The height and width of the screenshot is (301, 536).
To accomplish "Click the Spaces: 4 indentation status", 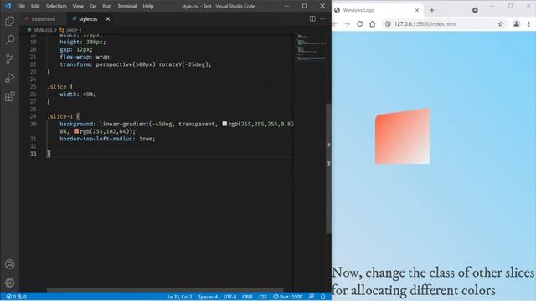I will (x=208, y=297).
